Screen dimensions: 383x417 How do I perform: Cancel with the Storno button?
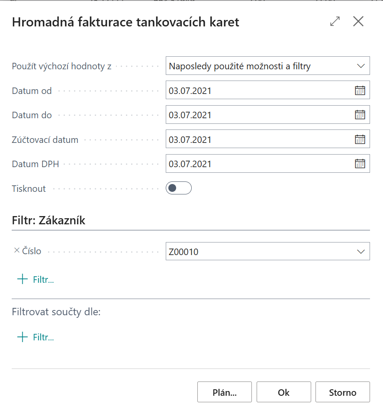click(x=342, y=392)
